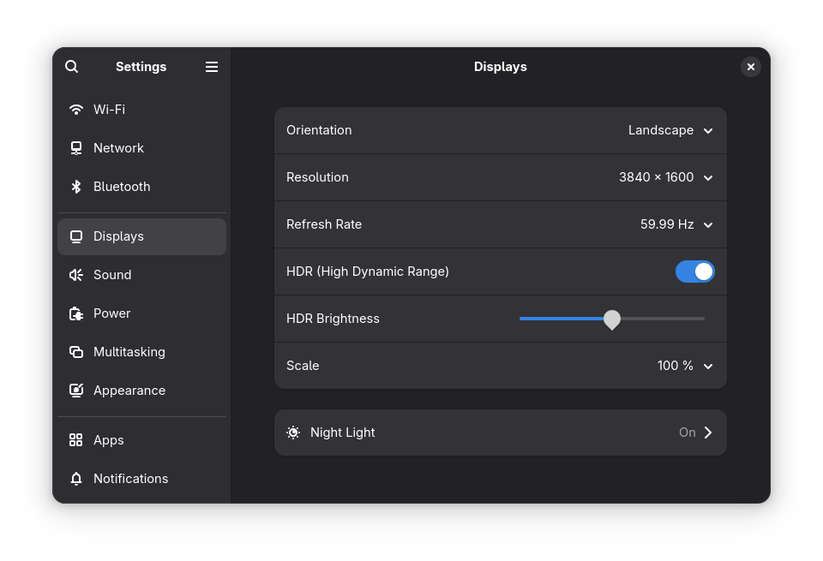Open the Refresh Rate dropdown
The image size is (823, 561).
click(x=707, y=224)
